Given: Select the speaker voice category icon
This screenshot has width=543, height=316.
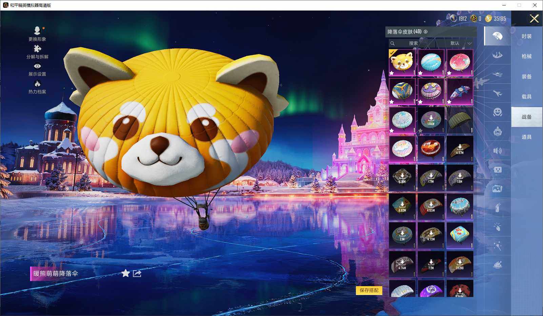Looking at the screenshot, I should pos(498,151).
